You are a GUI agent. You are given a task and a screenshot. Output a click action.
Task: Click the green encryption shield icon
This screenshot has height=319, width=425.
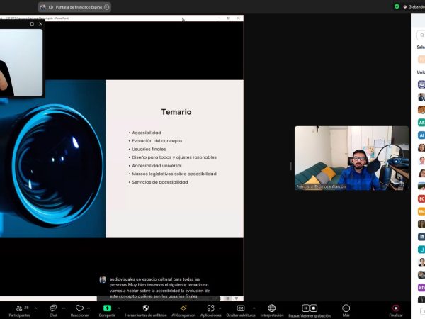pyautogui.click(x=397, y=6)
